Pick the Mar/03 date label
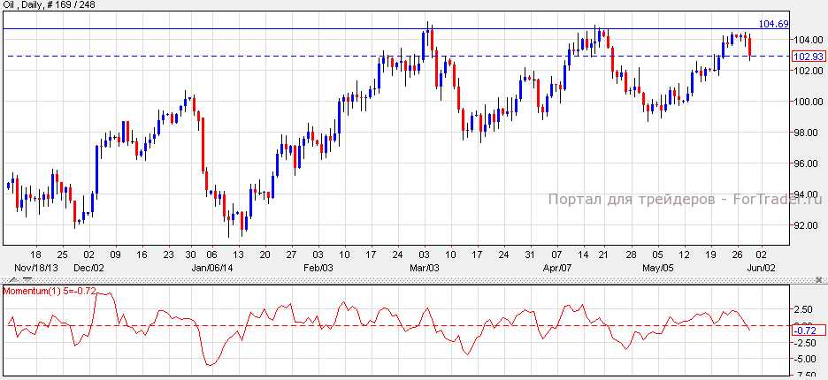 [424, 267]
